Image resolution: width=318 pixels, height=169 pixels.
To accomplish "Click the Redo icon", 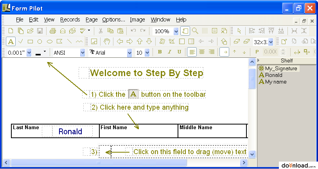I will pos(143,30).
